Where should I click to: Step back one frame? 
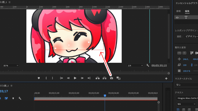pyautogui.click(x=68, y=78)
